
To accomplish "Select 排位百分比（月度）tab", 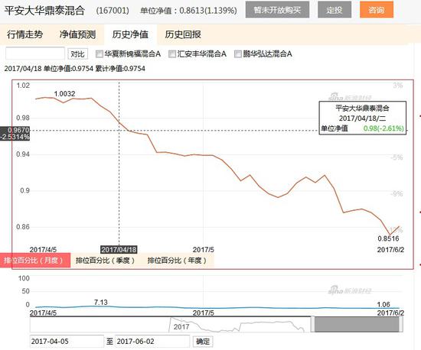I will (x=34, y=261).
